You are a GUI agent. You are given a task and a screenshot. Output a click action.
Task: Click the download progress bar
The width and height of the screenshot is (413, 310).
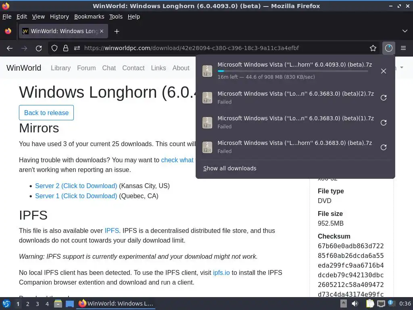pos(293,71)
